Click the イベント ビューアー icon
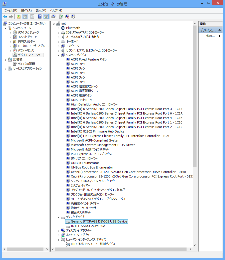This screenshot has width=225, height=260. pos(15,37)
